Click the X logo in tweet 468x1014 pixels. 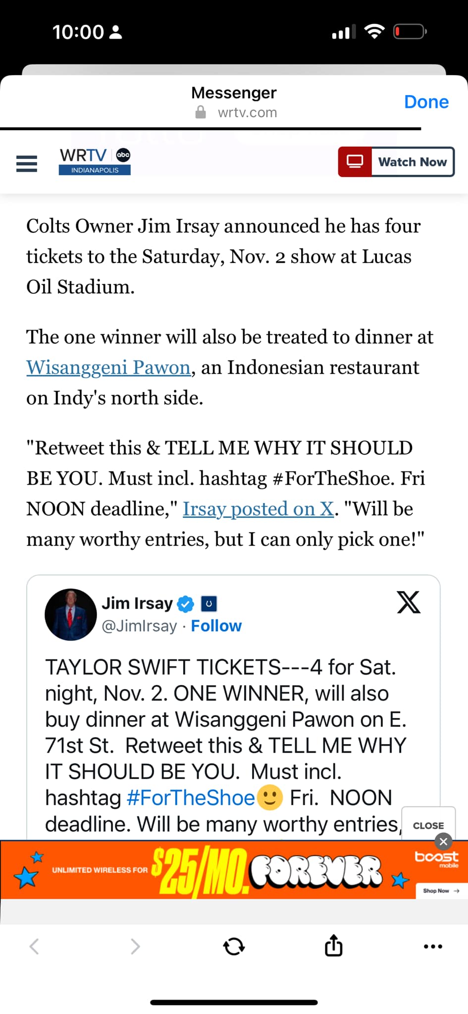(x=409, y=603)
